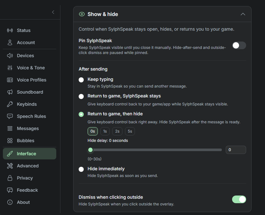This screenshot has height=215, width=265.
Task: Click the After sending heading
Action: pyautogui.click(x=93, y=69)
